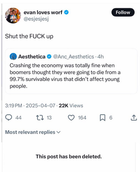
Task: Follow evan loves worf
Action: coord(123,12)
